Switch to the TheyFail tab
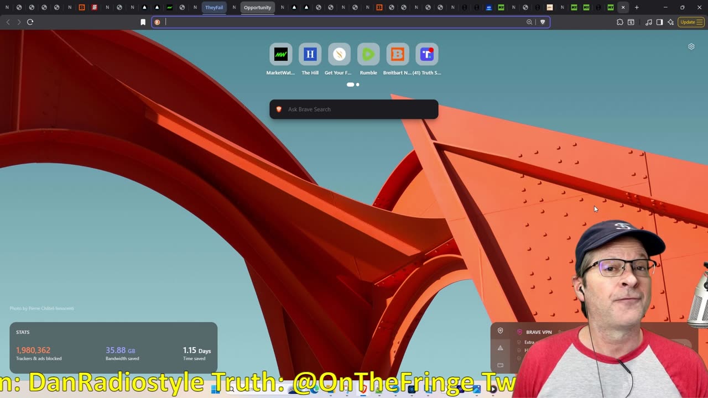This screenshot has height=398, width=708. 214,7
